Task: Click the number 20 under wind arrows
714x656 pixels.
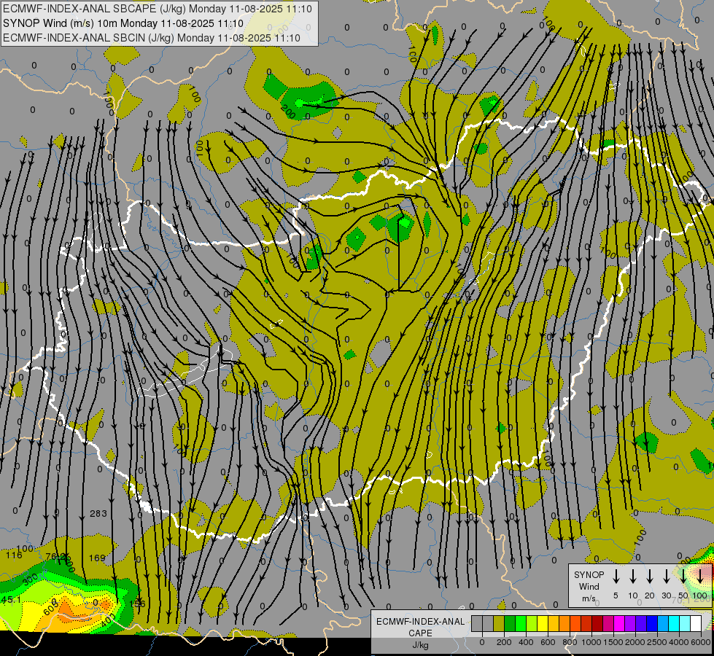Action: (649, 596)
